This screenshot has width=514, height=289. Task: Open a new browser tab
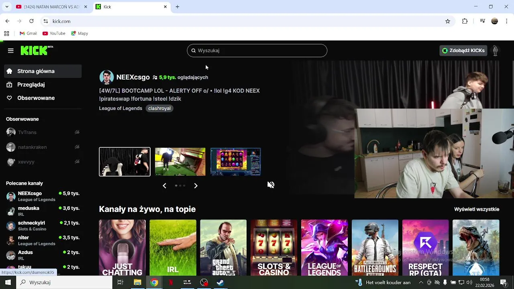tap(177, 7)
